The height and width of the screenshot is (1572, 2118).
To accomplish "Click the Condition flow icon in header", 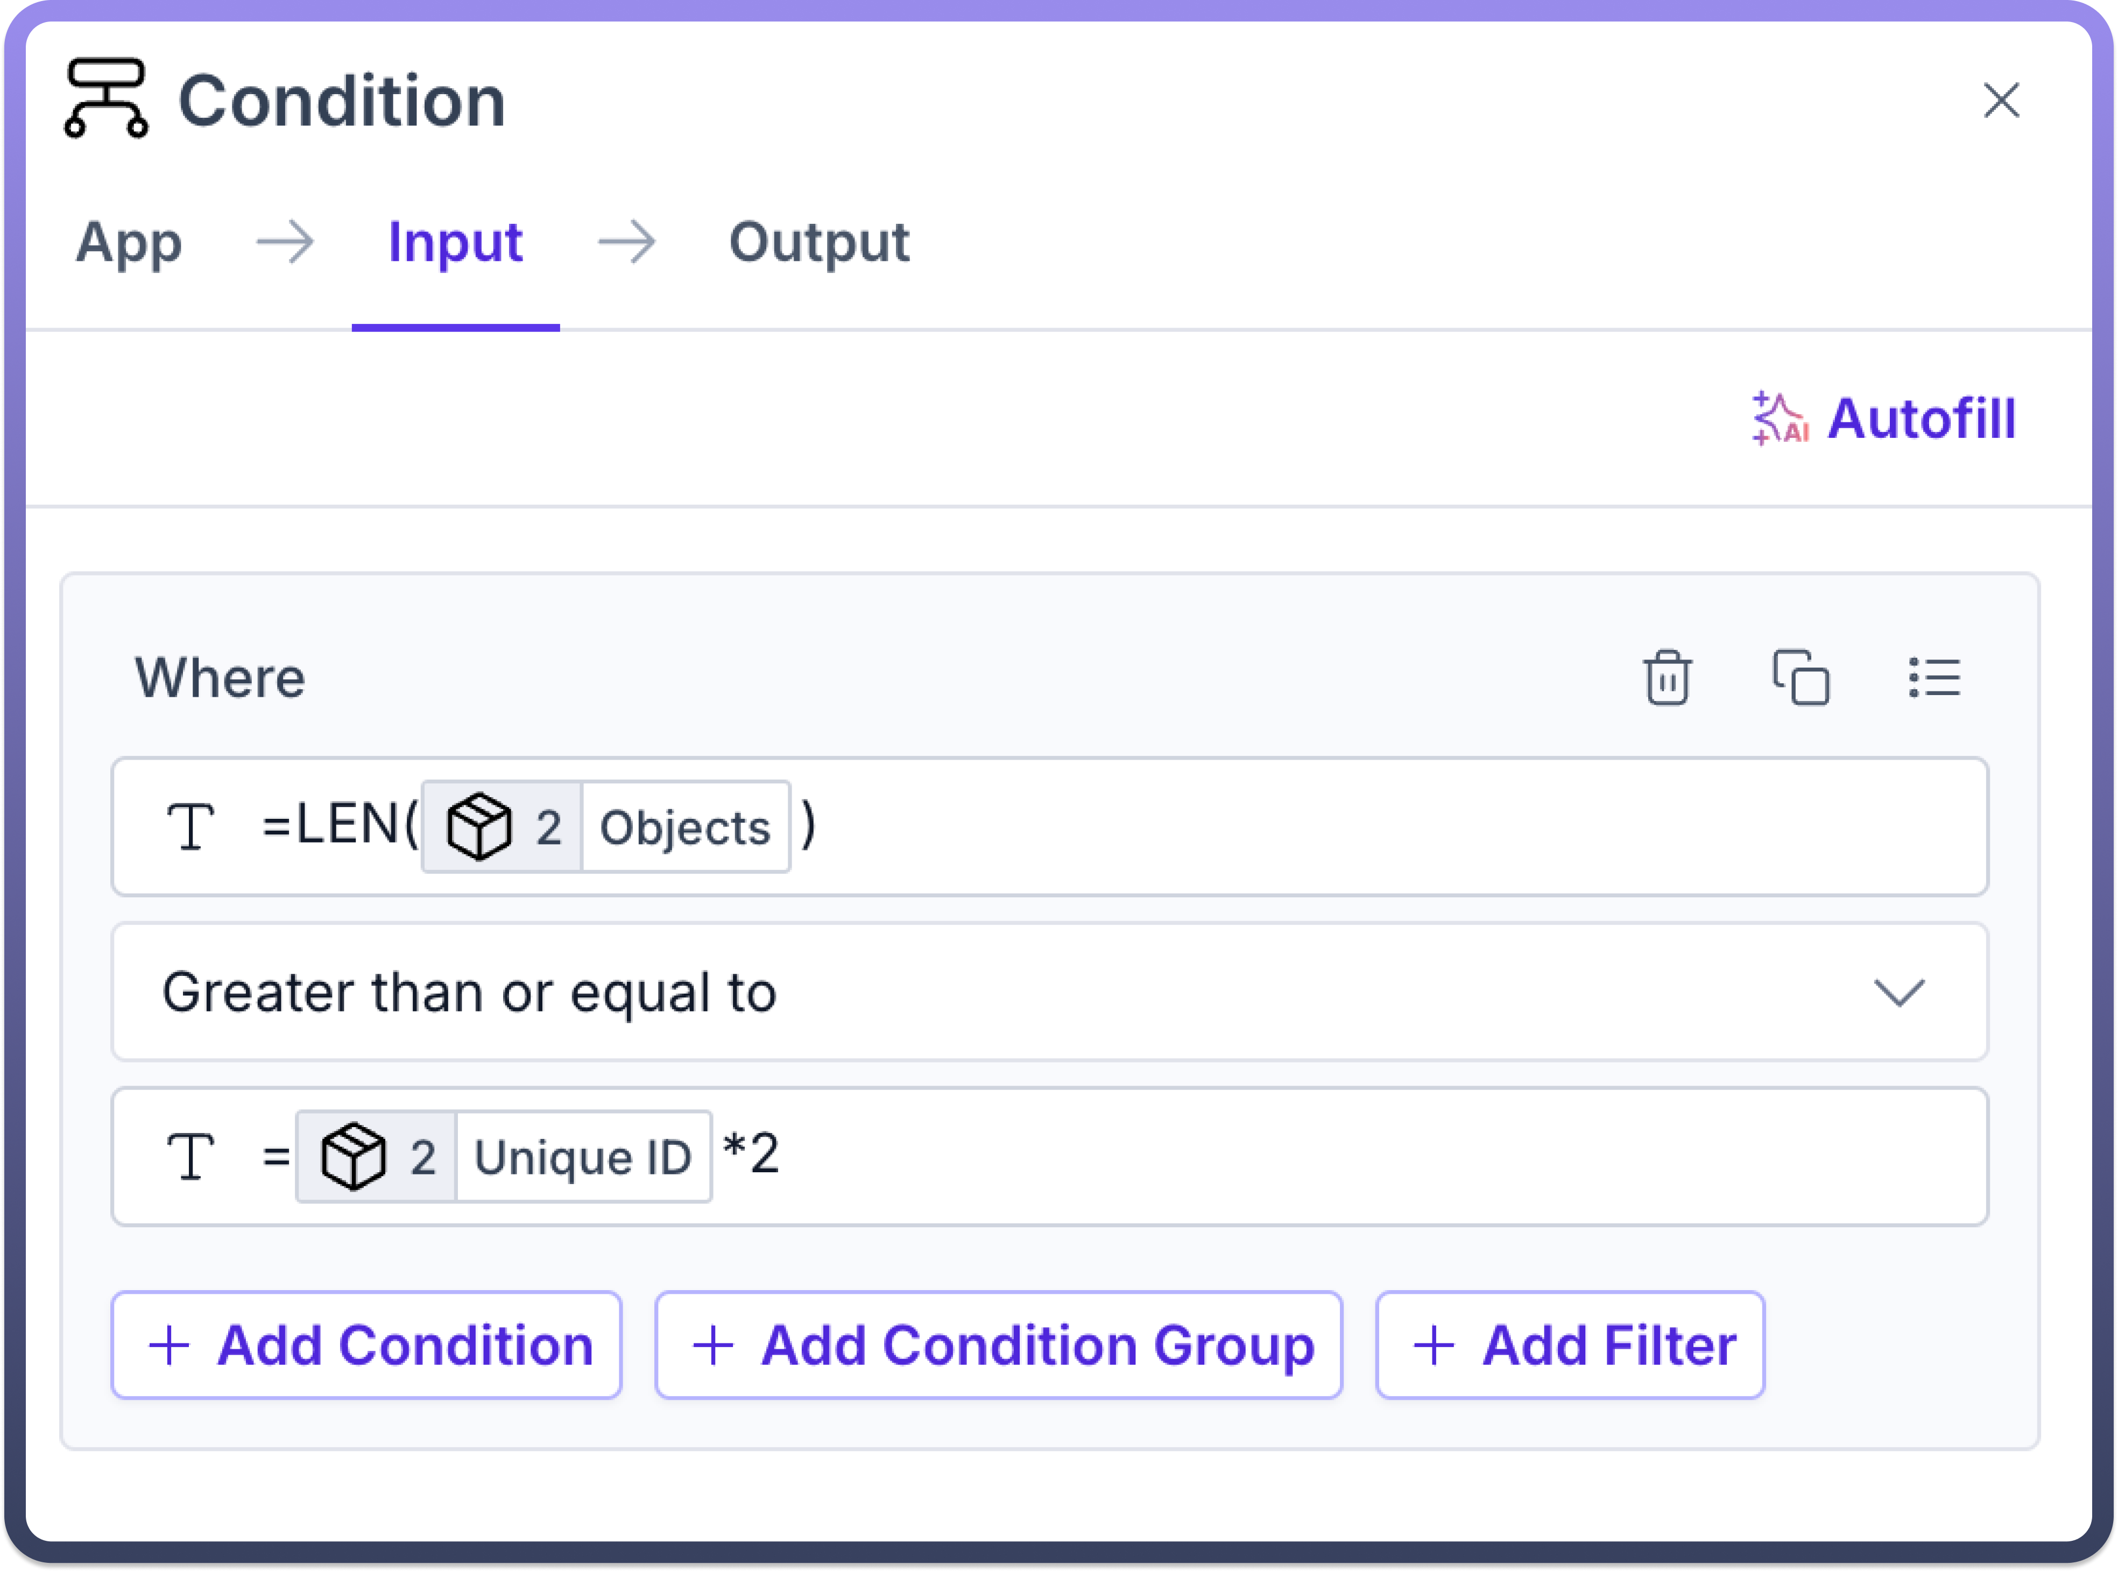I will (x=105, y=99).
